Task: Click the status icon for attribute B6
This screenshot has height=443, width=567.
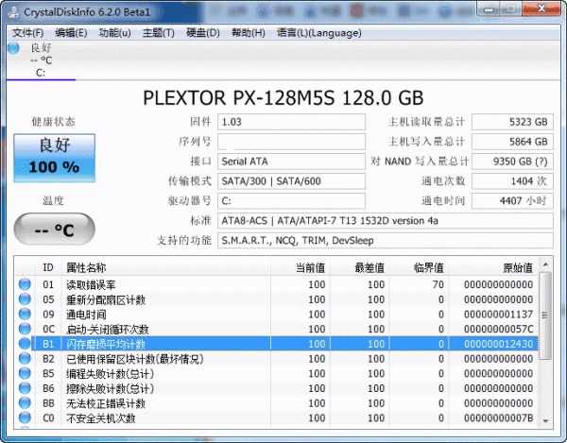Action: point(25,388)
